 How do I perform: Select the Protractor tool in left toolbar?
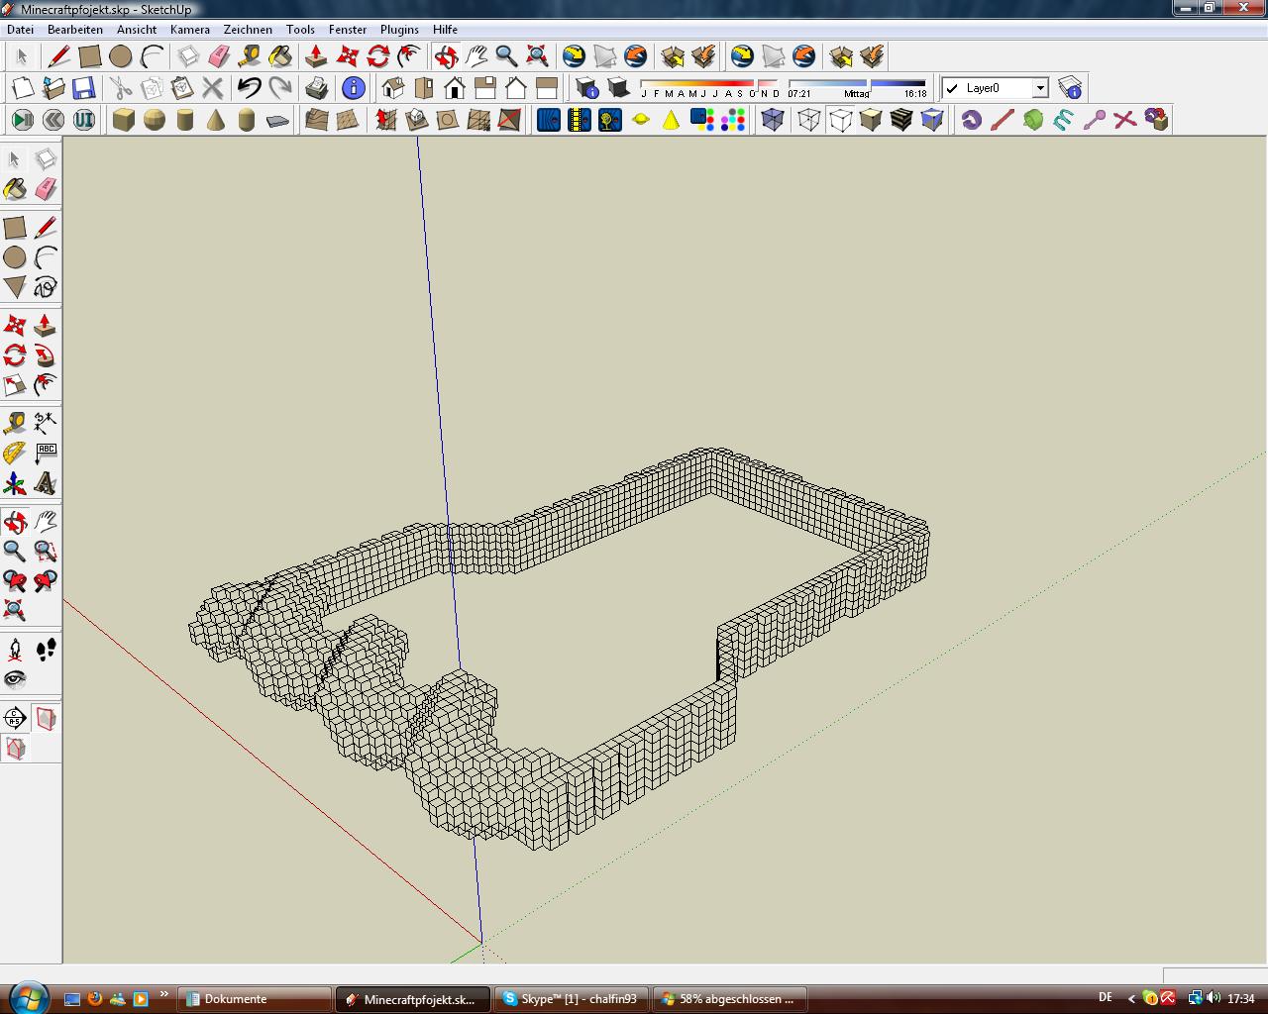(x=15, y=453)
